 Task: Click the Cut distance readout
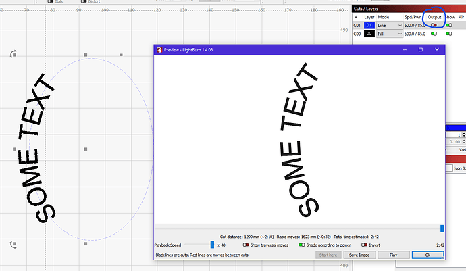[247, 237]
